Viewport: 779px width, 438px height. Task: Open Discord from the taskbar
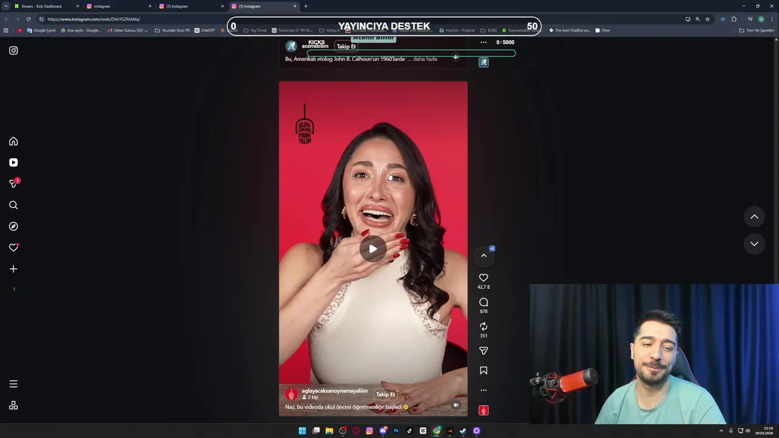click(383, 431)
